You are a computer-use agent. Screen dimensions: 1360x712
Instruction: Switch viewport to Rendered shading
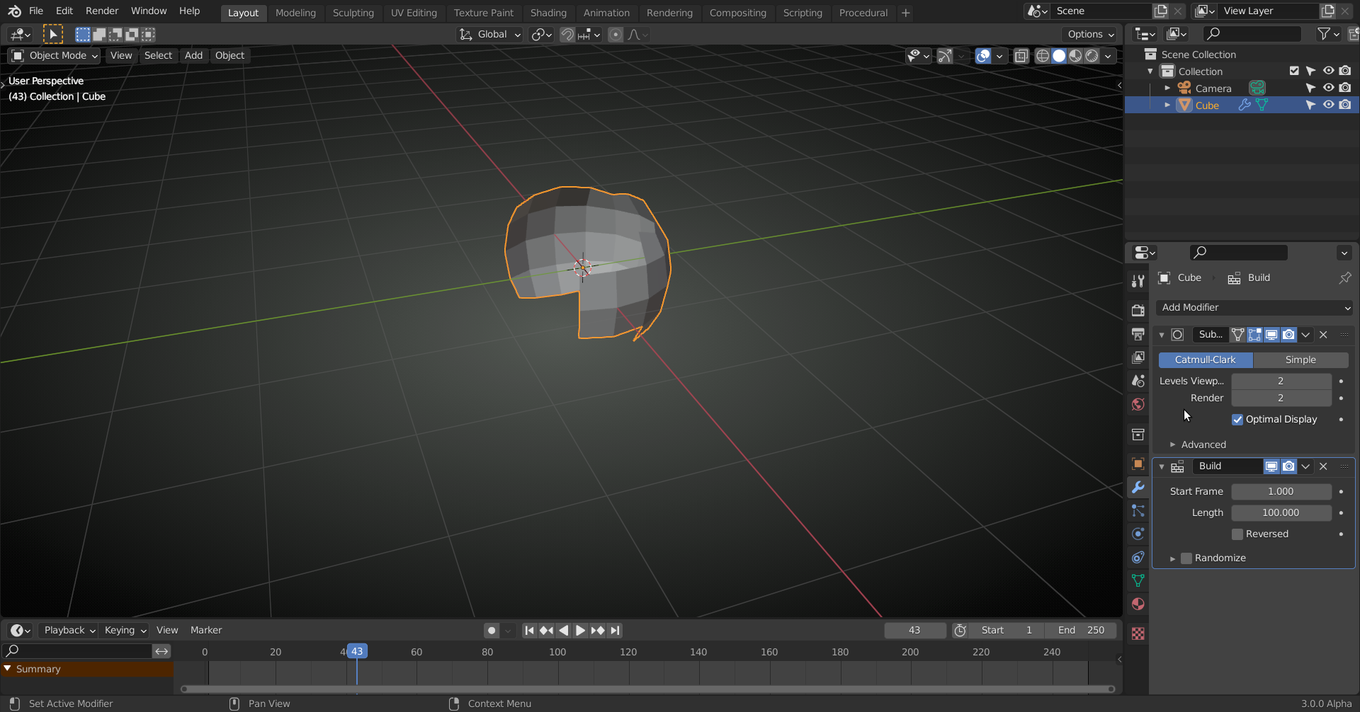[x=1092, y=56]
